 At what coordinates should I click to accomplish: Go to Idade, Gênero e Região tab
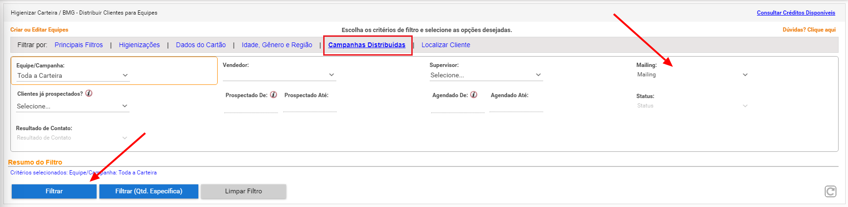tap(277, 45)
